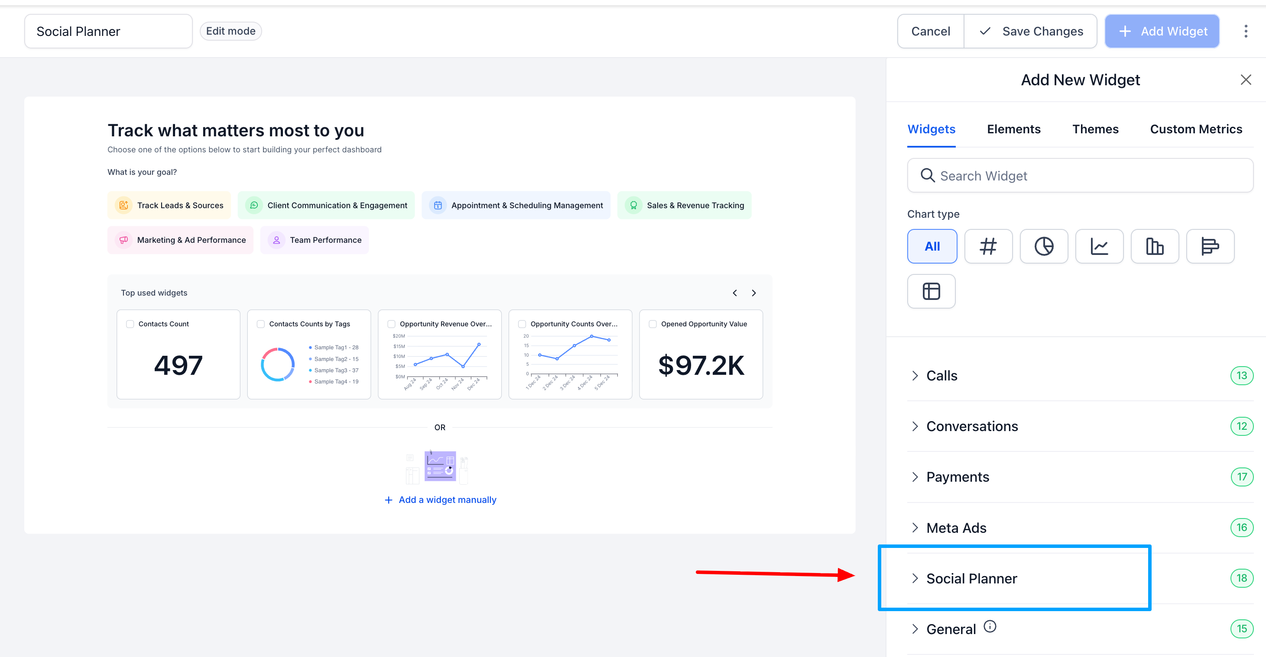Check the Contacts Count widget checkbox

pos(130,324)
